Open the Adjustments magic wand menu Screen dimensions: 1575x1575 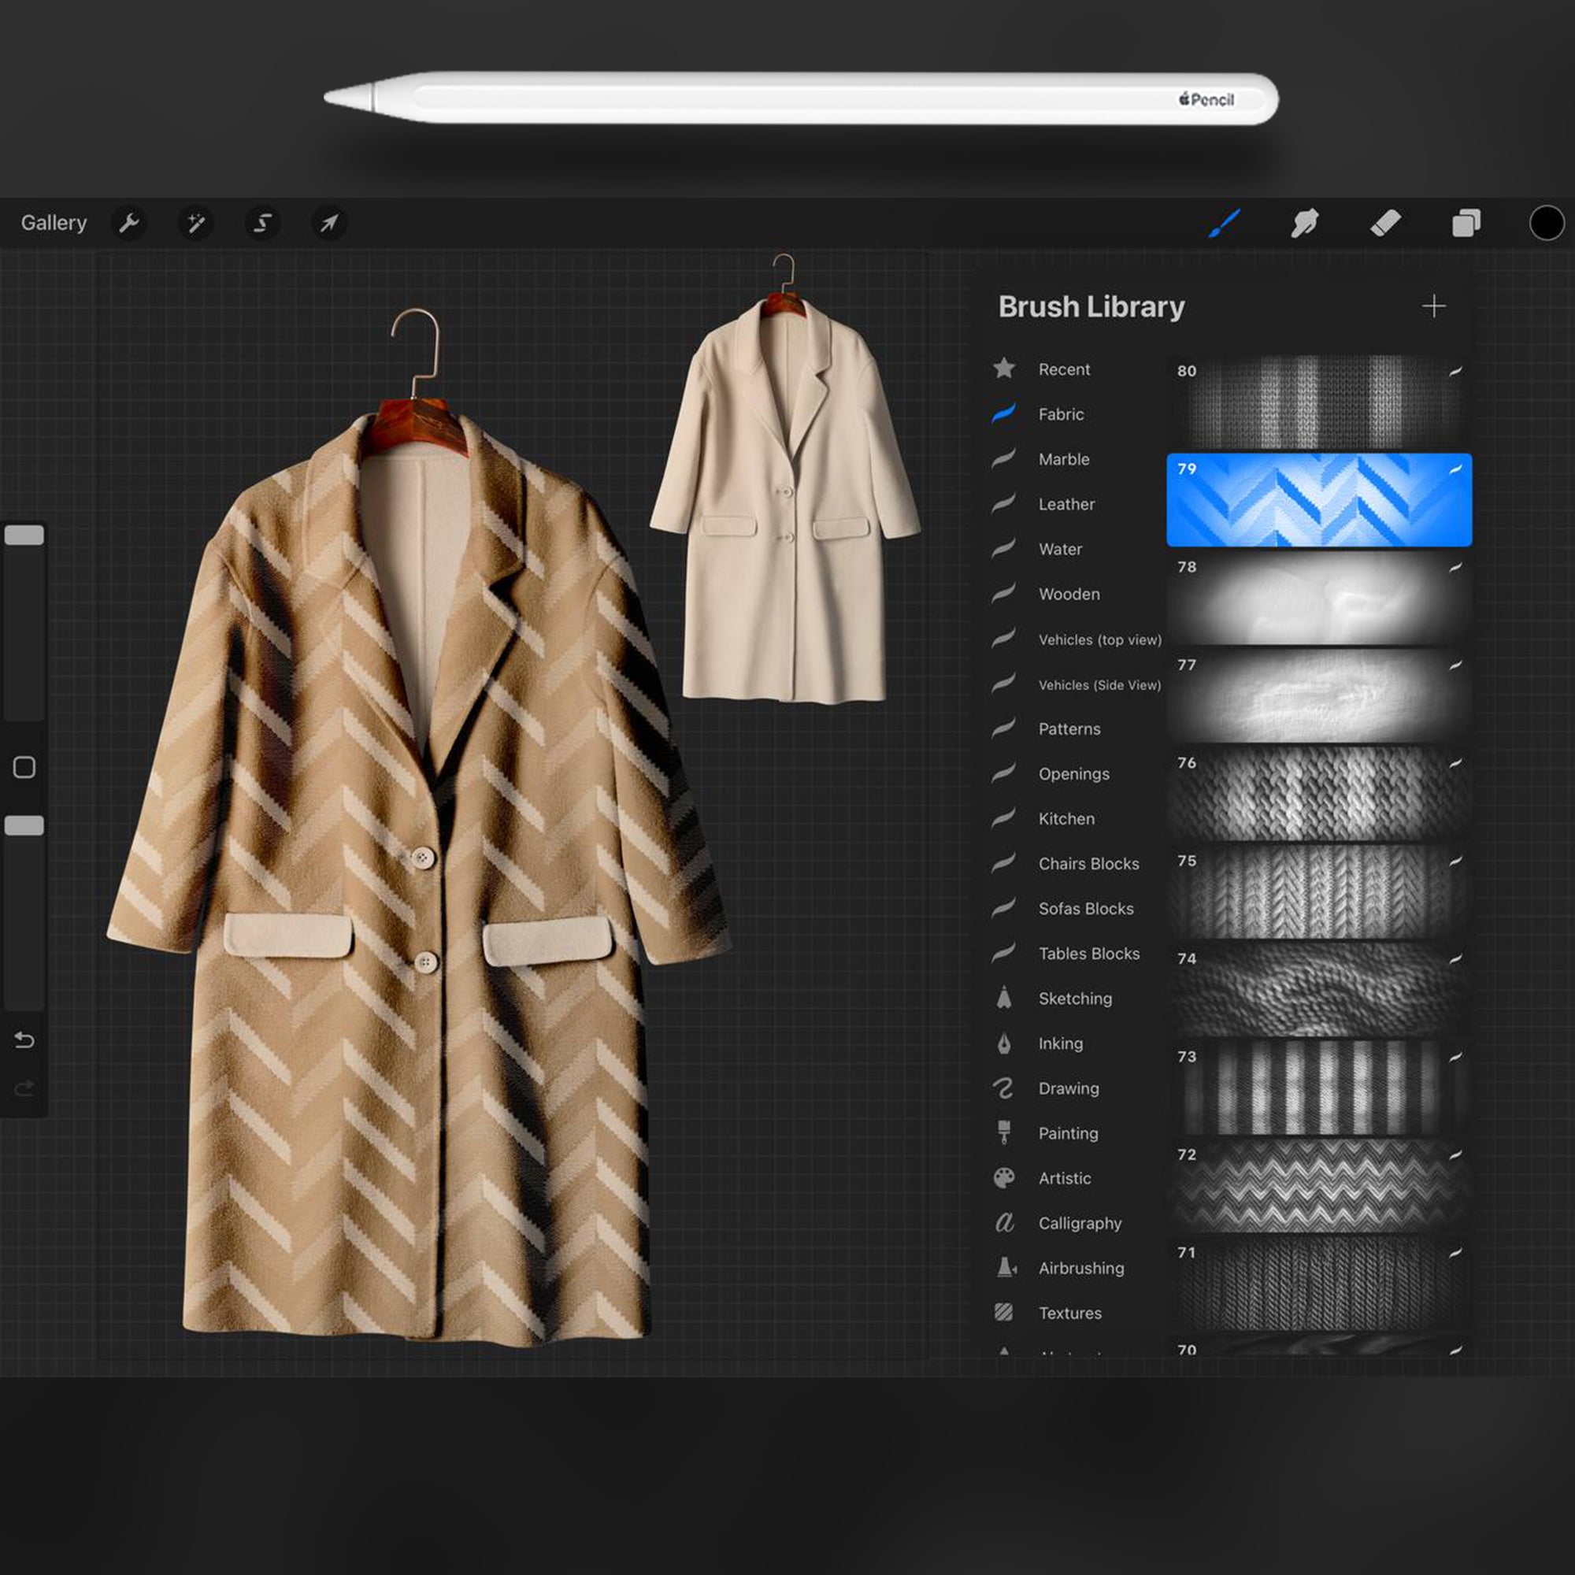click(195, 224)
